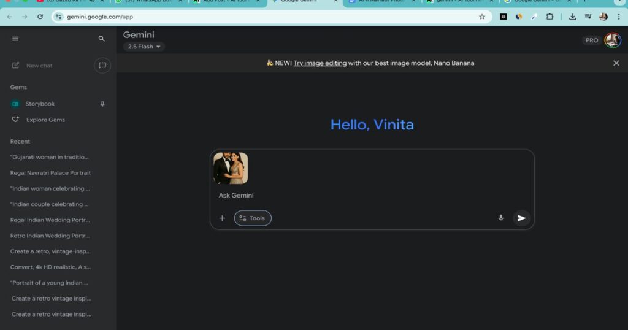Send the prompt with the arrow button
The image size is (628, 330).
point(521,218)
